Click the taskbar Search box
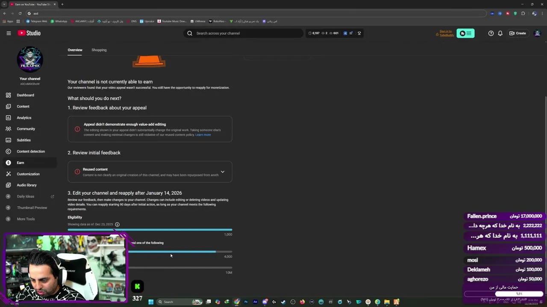 click(x=179, y=302)
